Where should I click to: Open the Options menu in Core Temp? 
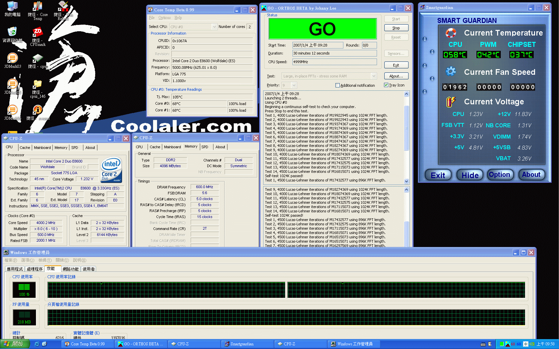(164, 18)
